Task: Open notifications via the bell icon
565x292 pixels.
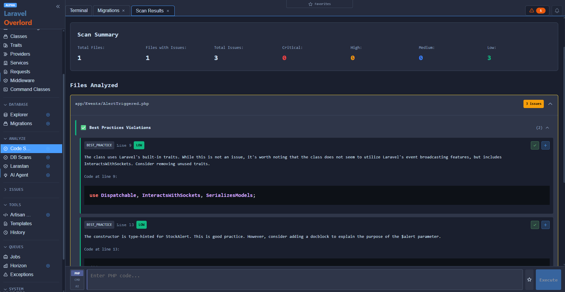Action: 557,10
